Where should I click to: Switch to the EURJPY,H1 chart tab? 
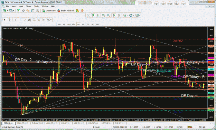(x=120, y=123)
